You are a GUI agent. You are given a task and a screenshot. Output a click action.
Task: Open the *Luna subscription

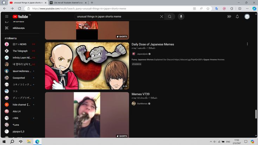pyautogui.click(x=20, y=125)
